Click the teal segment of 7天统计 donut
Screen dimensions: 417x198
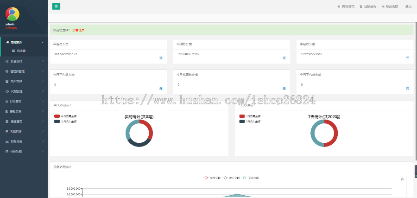313,133
